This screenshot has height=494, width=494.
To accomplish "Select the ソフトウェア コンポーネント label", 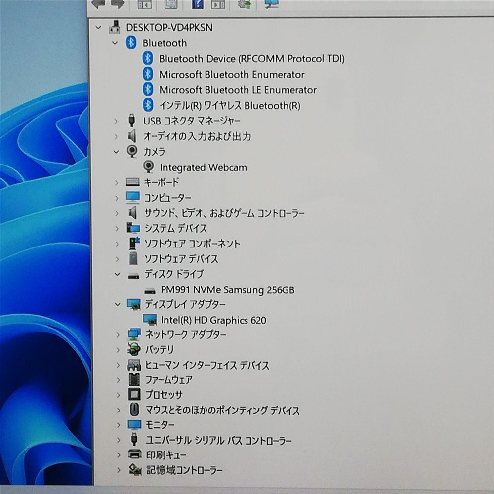I will coord(192,244).
